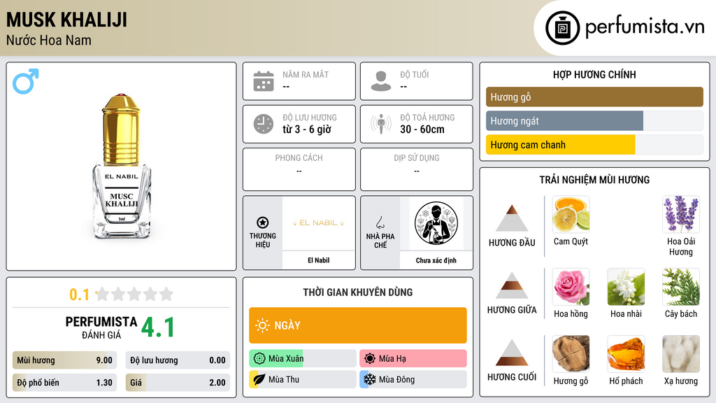Click the star badge Thương hiệu icon

(x=263, y=222)
